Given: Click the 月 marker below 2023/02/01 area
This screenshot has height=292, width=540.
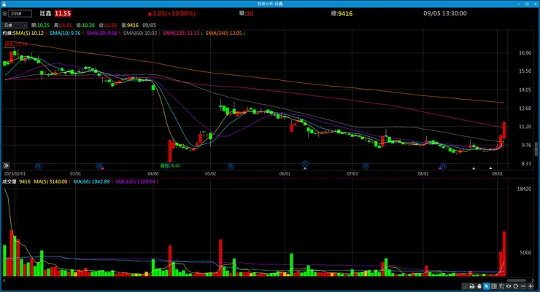Looking at the screenshot, I should 39,166.
